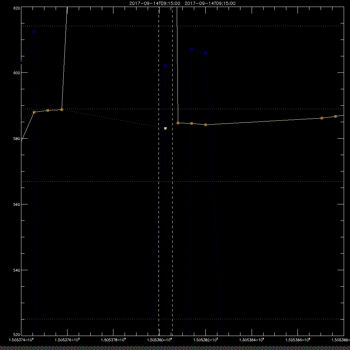This screenshot has width=350, height=350.
Task: Click the first 2017-09-14T09:15:00 timestamp in title
Action: click(155, 3)
